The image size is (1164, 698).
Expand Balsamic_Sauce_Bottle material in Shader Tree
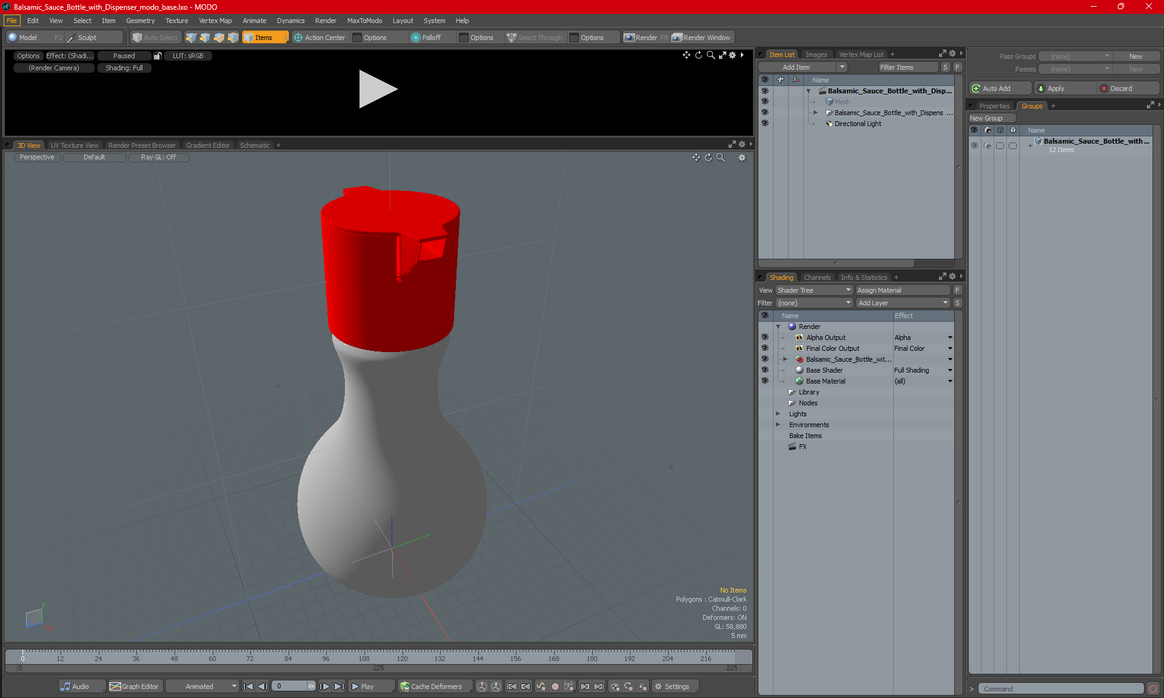tap(785, 359)
